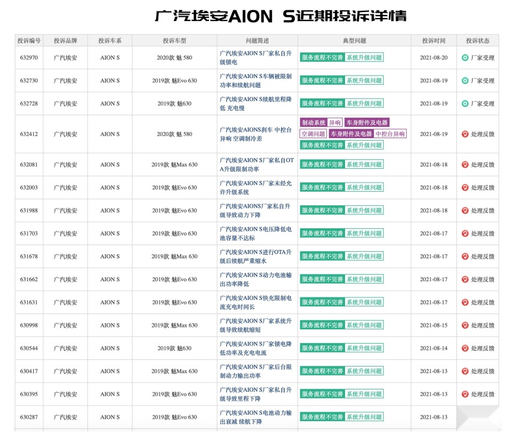Click the 空调问题 tag in row 632412
The image size is (513, 441).
tap(313, 133)
